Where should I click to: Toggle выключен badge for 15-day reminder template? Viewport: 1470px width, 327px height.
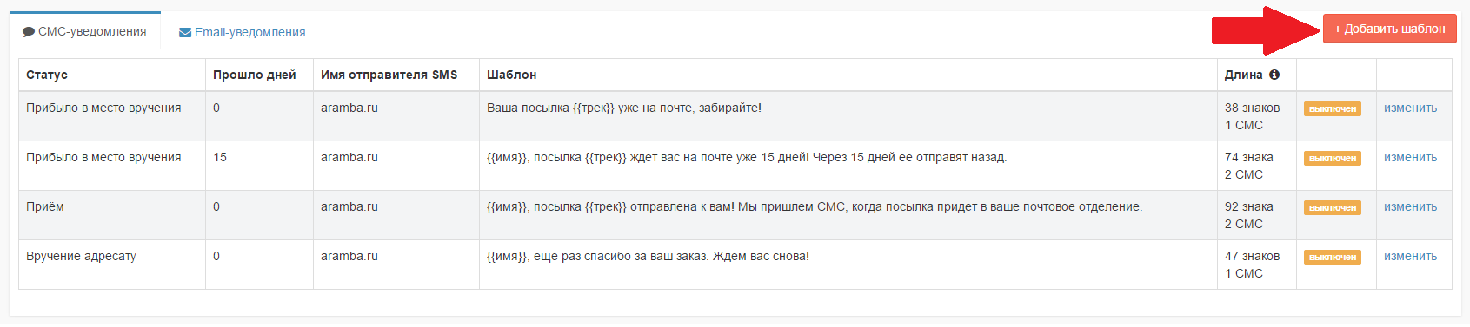1333,159
